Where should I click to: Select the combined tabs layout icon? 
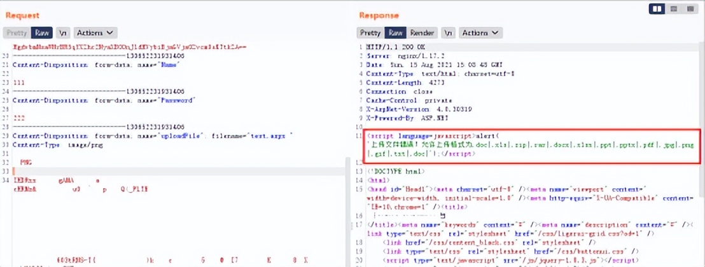(x=690, y=8)
